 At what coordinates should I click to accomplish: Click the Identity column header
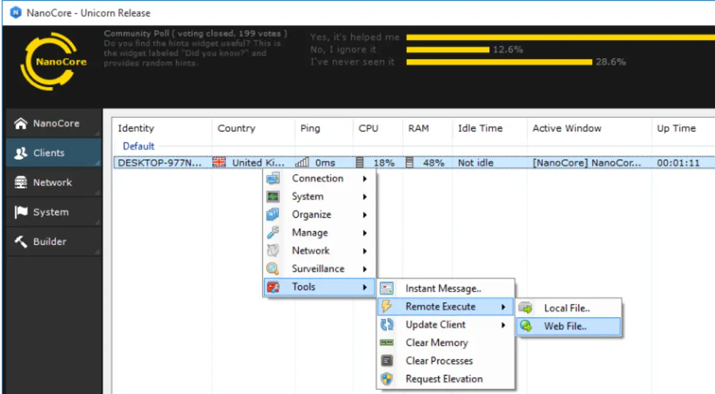(162, 128)
